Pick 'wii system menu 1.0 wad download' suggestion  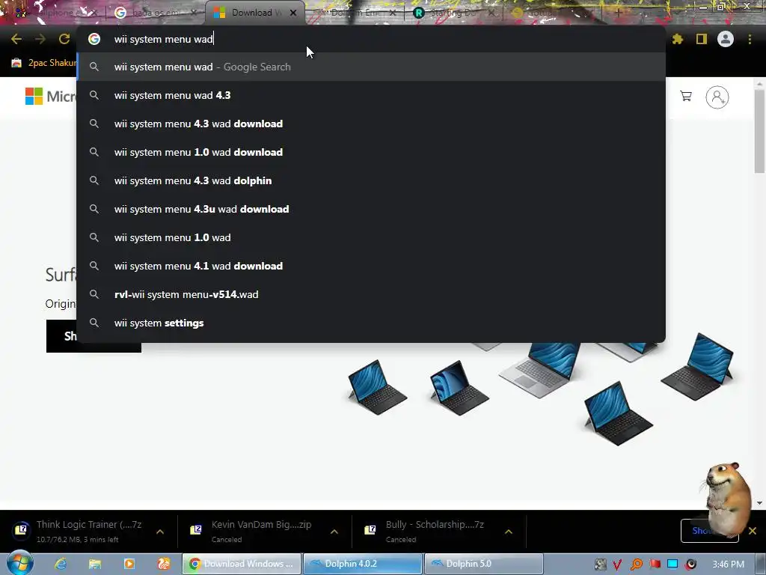coord(371,152)
